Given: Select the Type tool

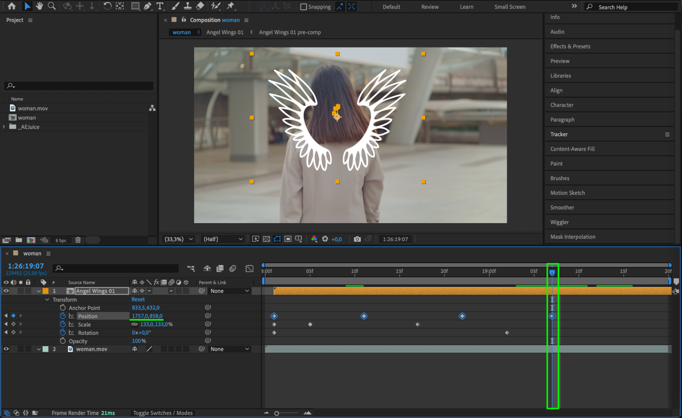Looking at the screenshot, I should [x=160, y=6].
